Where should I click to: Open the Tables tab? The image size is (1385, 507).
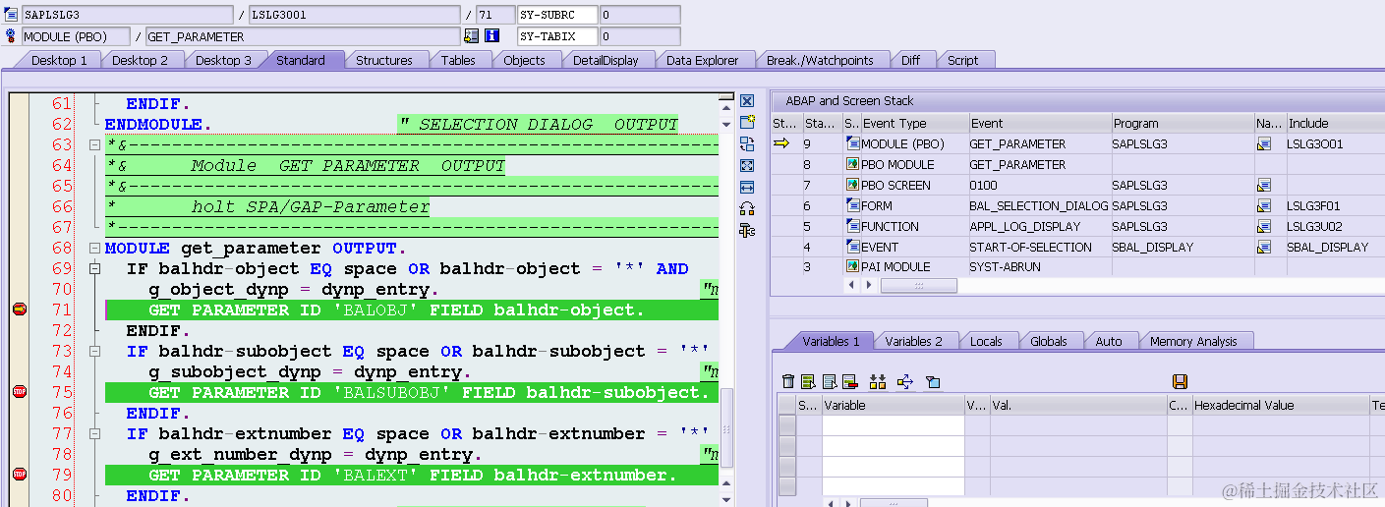458,60
